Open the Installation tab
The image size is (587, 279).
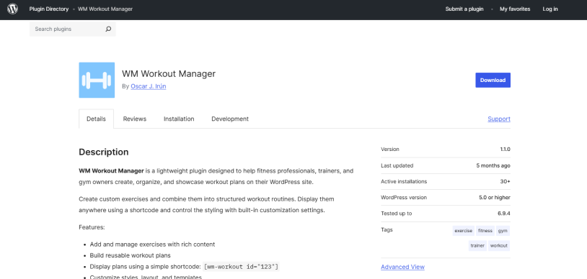pyautogui.click(x=179, y=119)
